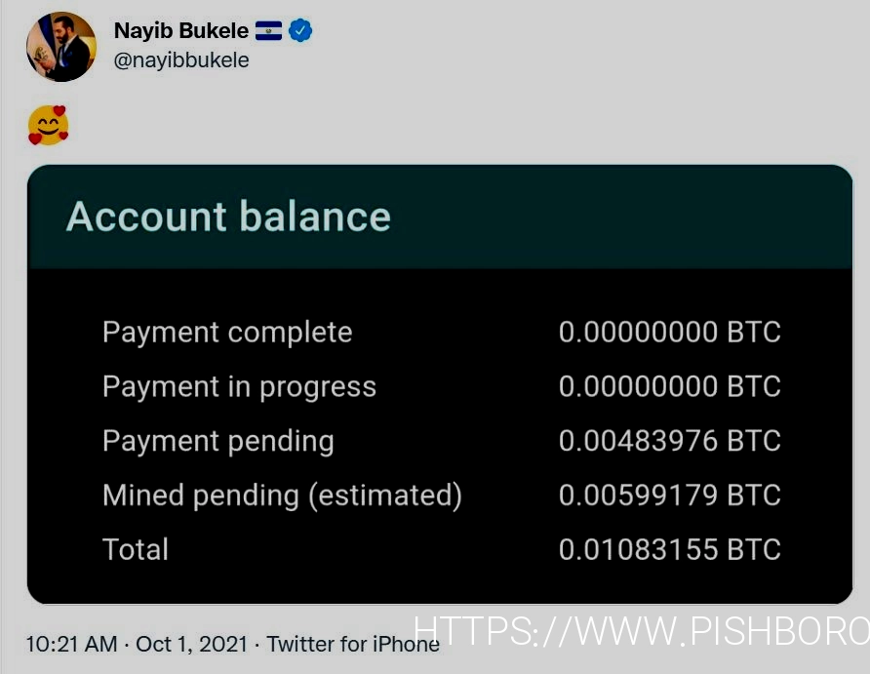The width and height of the screenshot is (870, 674).
Task: Open the @nayibbukele handle link
Action: (x=180, y=59)
